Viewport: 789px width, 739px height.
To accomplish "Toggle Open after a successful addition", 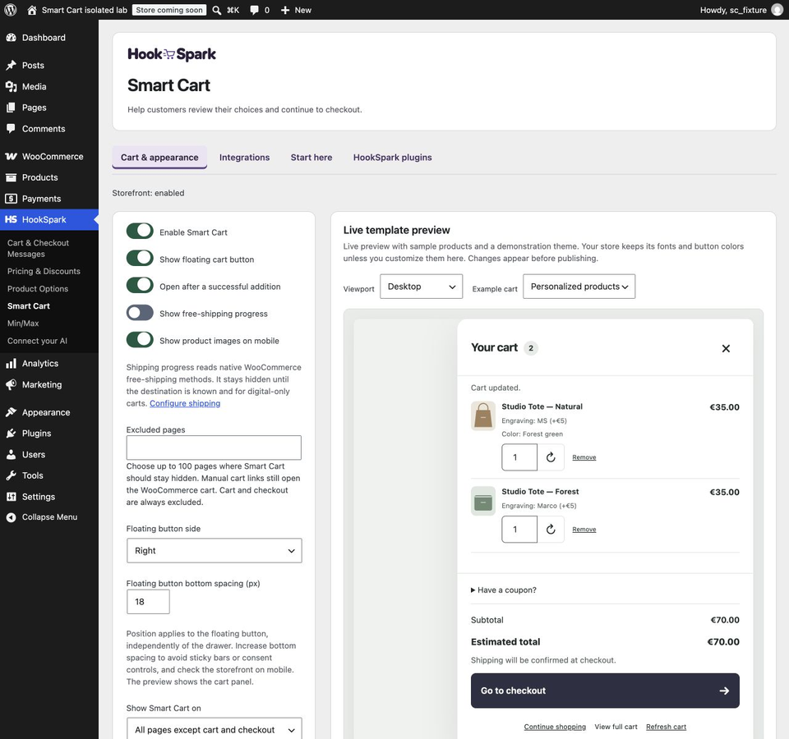I will [140, 286].
